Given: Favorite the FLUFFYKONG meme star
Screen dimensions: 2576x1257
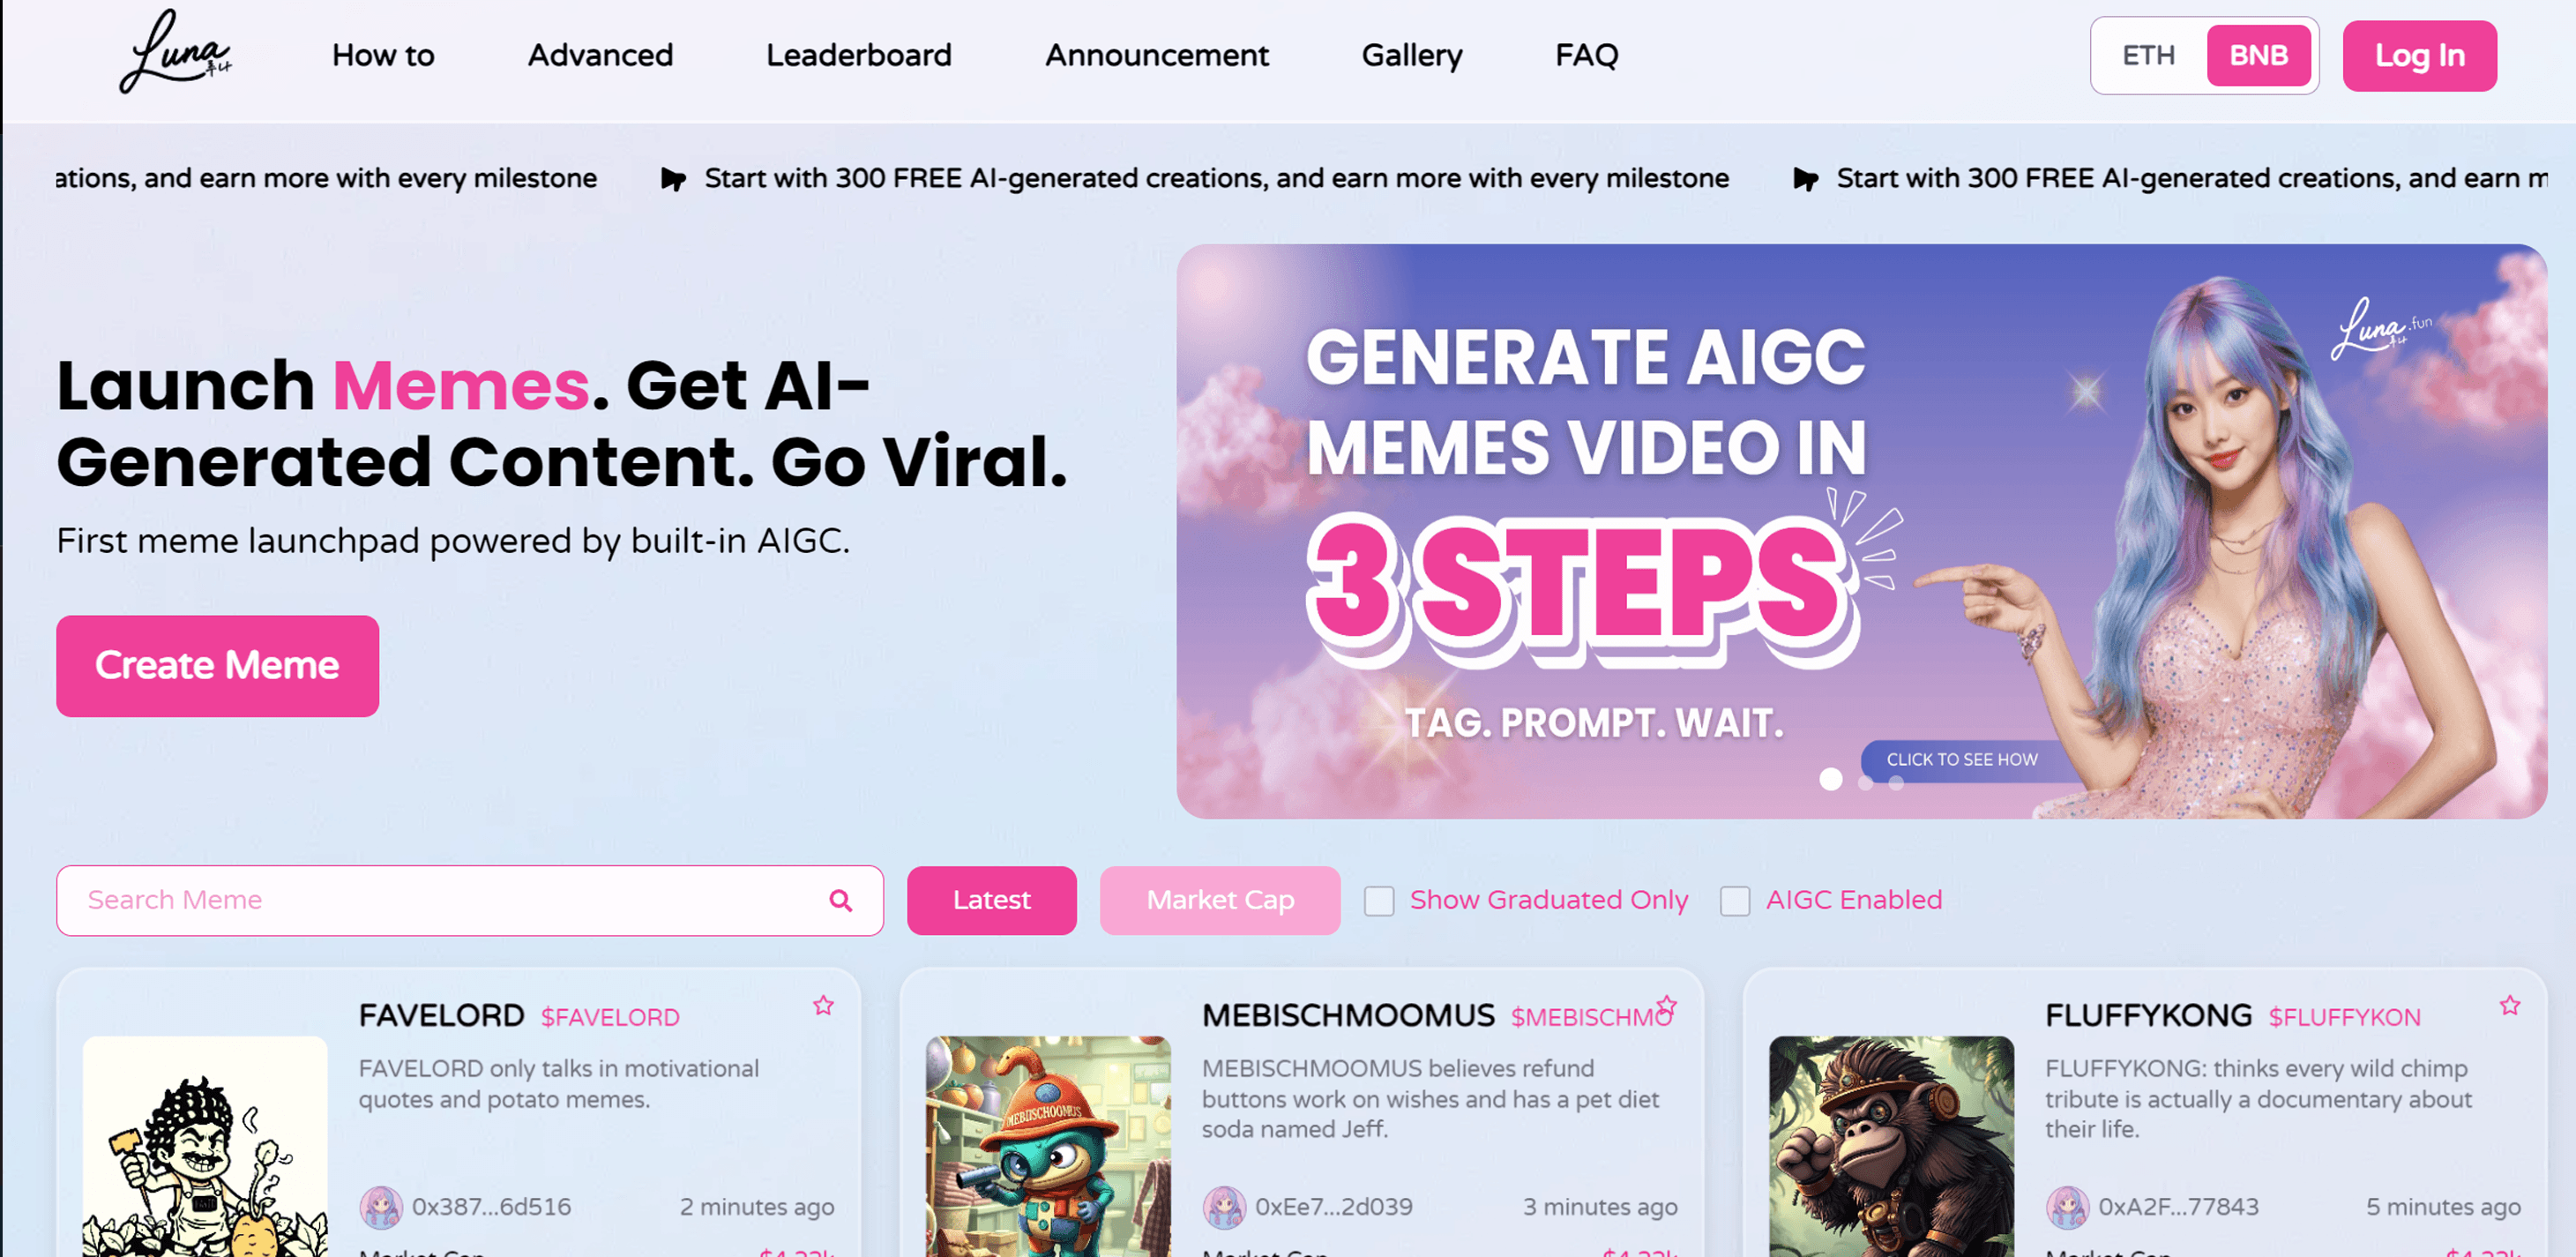Looking at the screenshot, I should click(x=2510, y=1005).
